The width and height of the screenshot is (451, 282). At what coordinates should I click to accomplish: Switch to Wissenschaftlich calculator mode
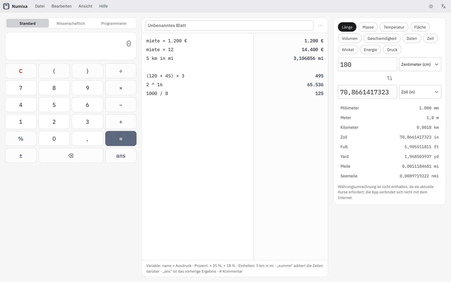point(71,23)
